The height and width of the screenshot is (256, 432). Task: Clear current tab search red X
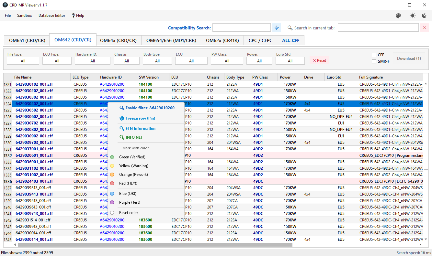[425, 28]
